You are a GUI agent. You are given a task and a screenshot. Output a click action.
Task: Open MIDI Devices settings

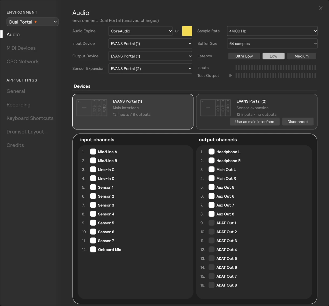(21, 48)
